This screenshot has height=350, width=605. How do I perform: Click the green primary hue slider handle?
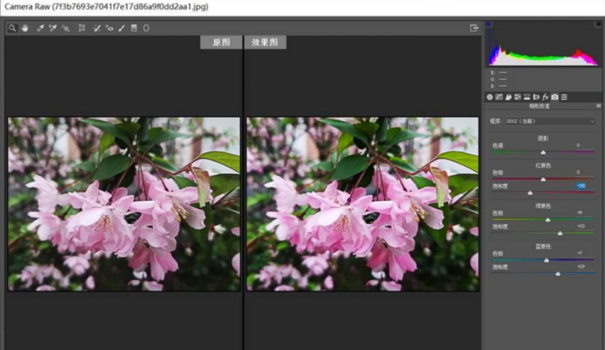pyautogui.click(x=547, y=220)
